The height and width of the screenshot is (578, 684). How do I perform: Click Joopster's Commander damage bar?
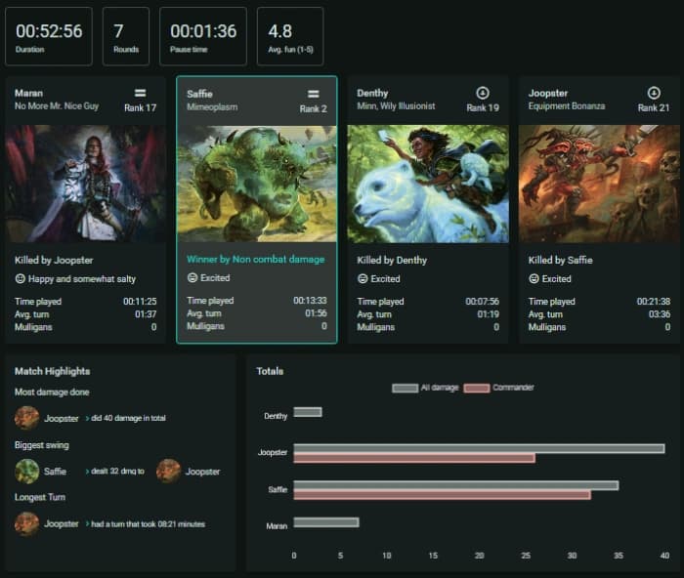pos(414,458)
